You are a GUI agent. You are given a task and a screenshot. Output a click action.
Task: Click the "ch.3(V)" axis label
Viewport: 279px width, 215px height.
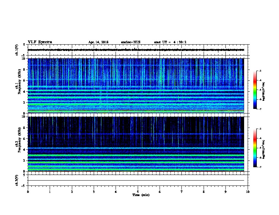click(x=17, y=180)
